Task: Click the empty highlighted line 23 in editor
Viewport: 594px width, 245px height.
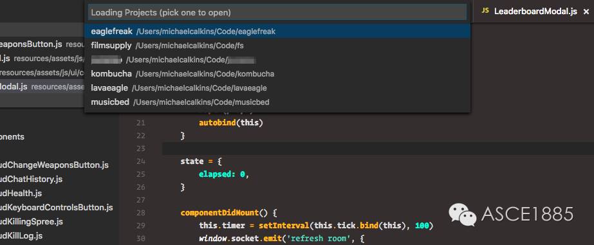Action: pos(378,149)
